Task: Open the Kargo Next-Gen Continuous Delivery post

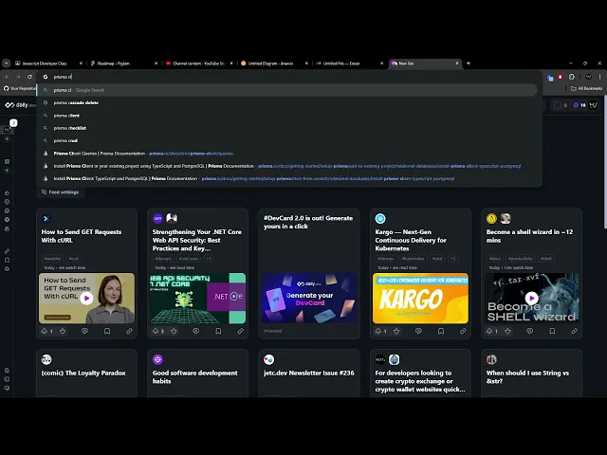Action: coord(411,240)
